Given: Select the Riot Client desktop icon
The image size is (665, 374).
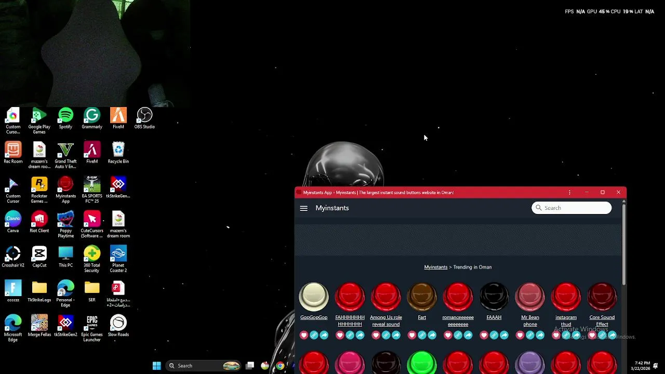Looking at the screenshot, I should [x=39, y=222].
